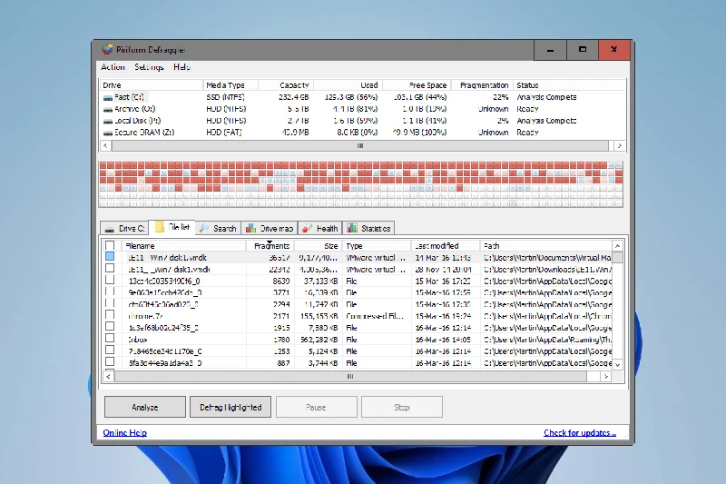This screenshot has width=726, height=484.
Task: Select the Inbox file name
Action: coord(138,340)
